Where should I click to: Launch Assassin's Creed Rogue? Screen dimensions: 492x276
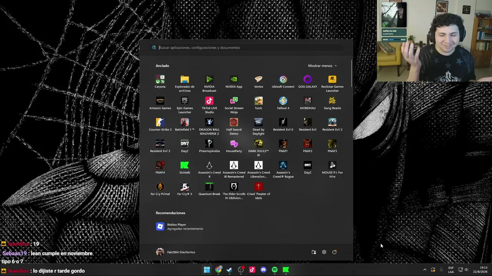coord(283,170)
